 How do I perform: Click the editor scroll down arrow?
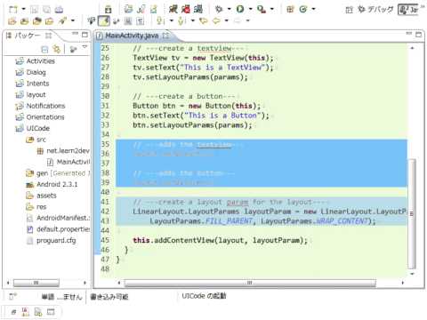click(x=412, y=274)
